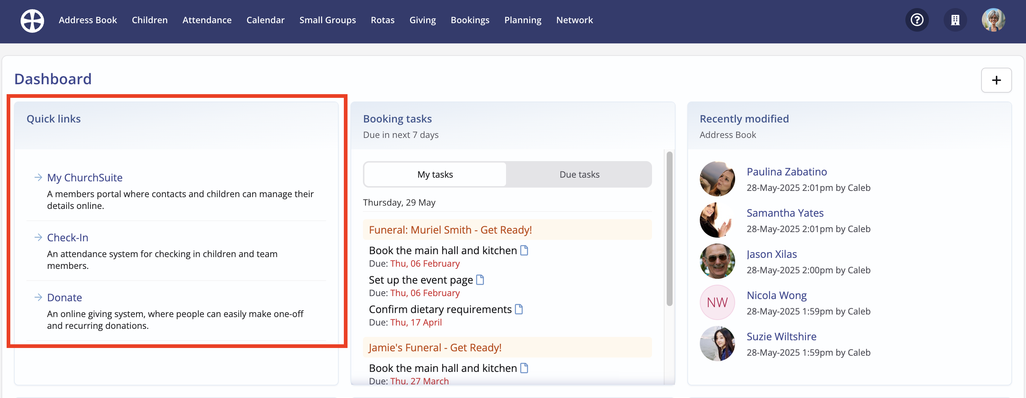Open Giving module
1026x398 pixels.
pos(422,20)
